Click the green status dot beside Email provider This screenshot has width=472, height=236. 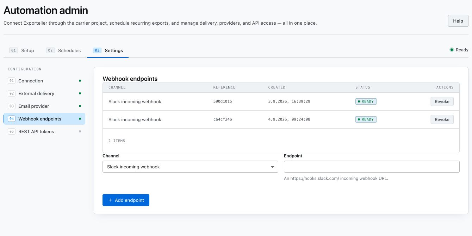tap(80, 106)
